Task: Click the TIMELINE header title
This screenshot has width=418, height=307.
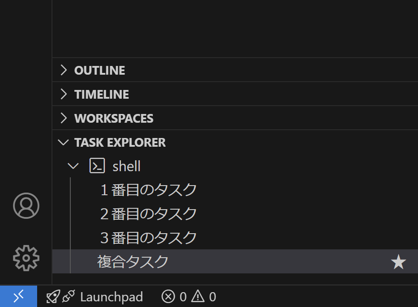Action: (102, 94)
